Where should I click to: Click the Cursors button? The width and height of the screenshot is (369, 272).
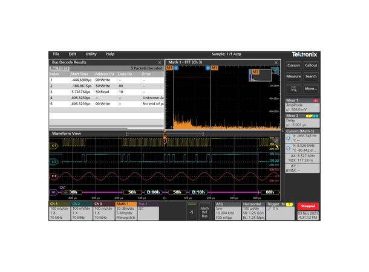click(x=293, y=65)
